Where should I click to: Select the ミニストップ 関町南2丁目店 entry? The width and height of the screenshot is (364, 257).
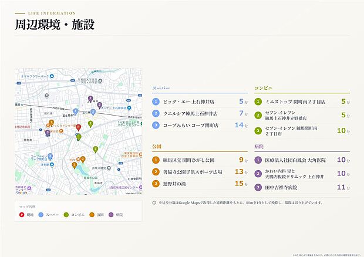coord(302,102)
